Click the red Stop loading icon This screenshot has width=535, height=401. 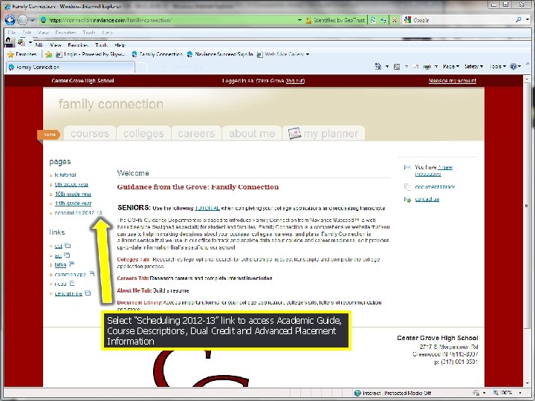[x=395, y=20]
